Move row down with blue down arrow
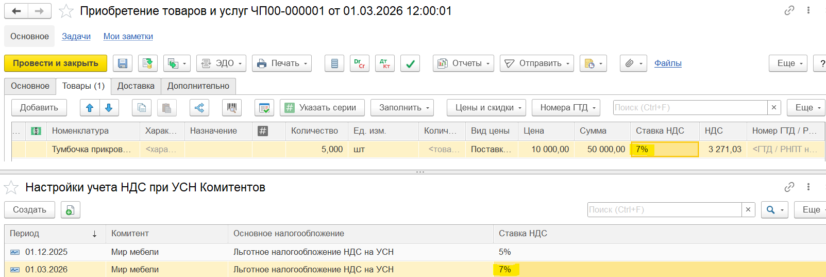The width and height of the screenshot is (826, 277). 109,108
